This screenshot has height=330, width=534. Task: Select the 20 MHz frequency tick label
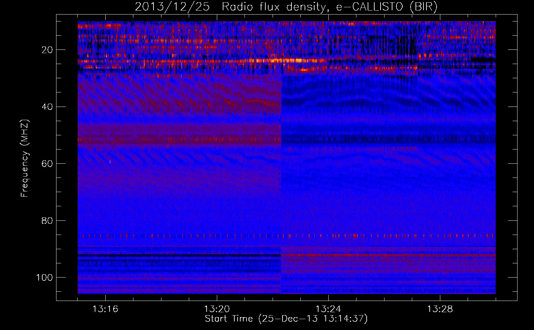click(x=47, y=50)
